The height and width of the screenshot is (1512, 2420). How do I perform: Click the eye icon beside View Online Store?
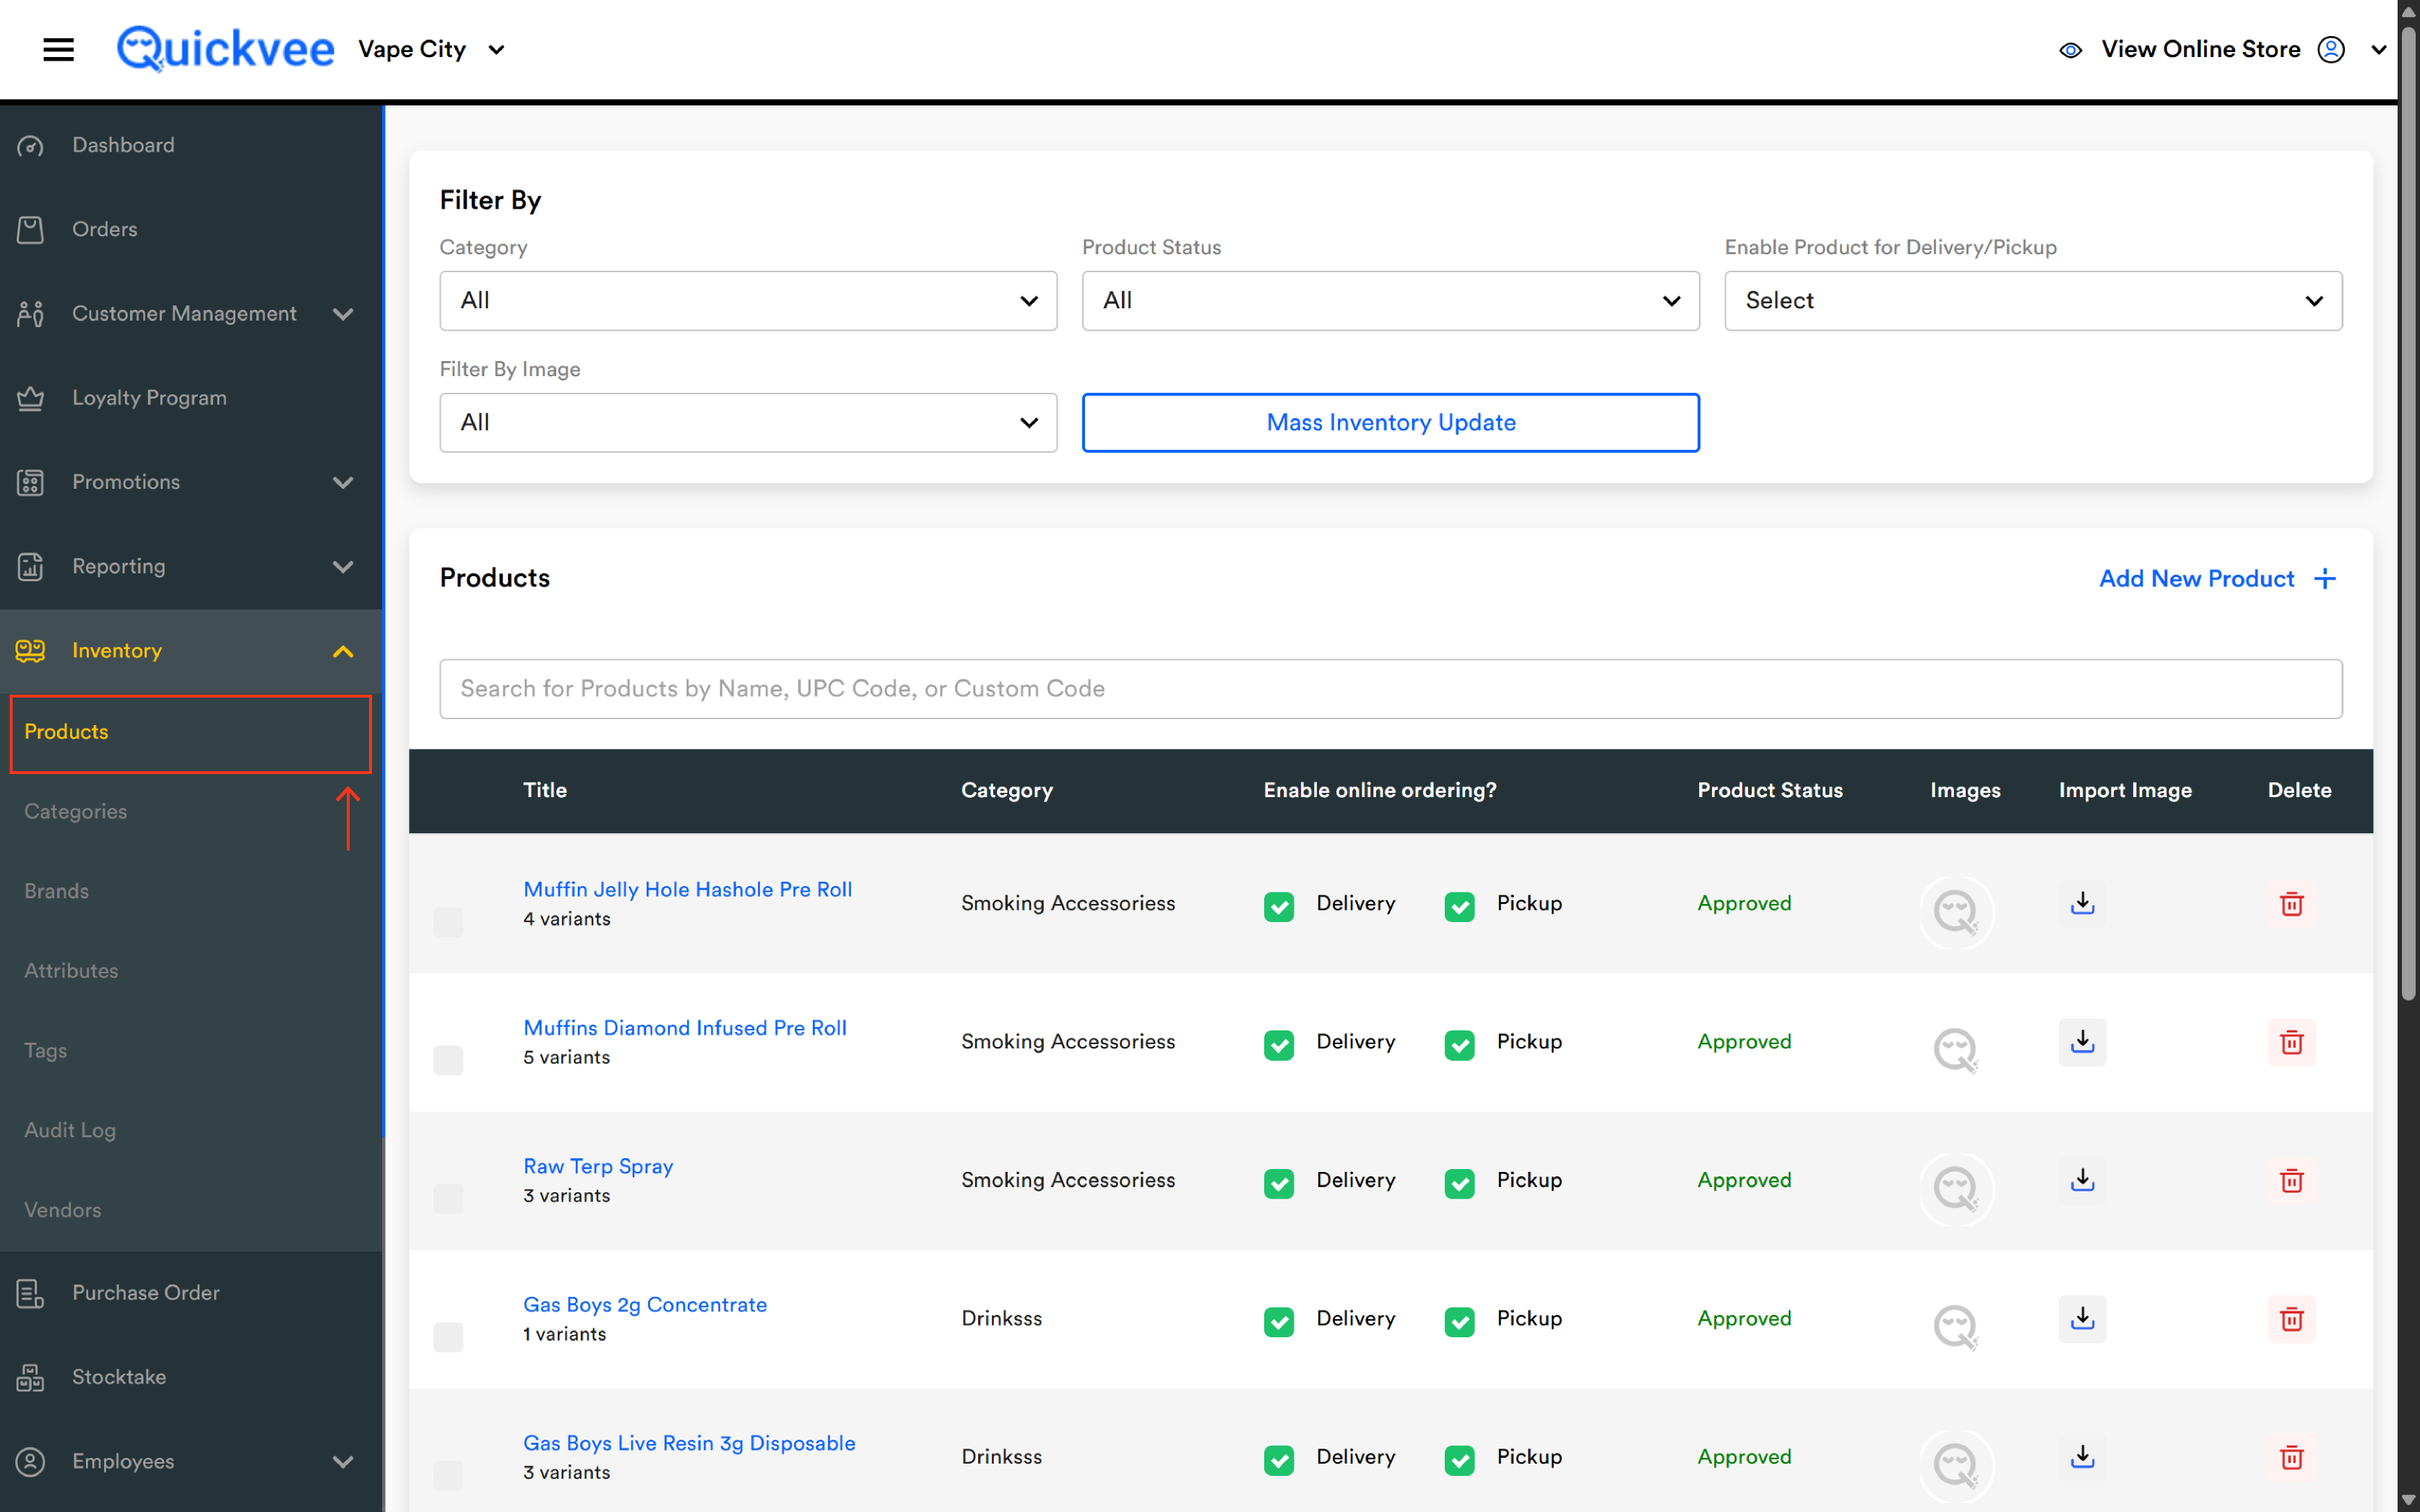[2070, 50]
